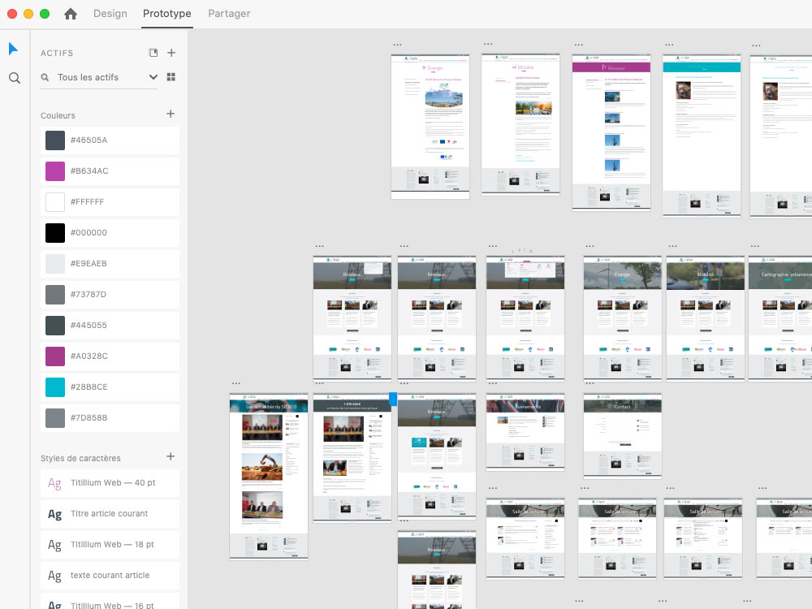Screen dimensions: 812x609
Task: Select the Événements artboard thumbnail
Action: 525,432
